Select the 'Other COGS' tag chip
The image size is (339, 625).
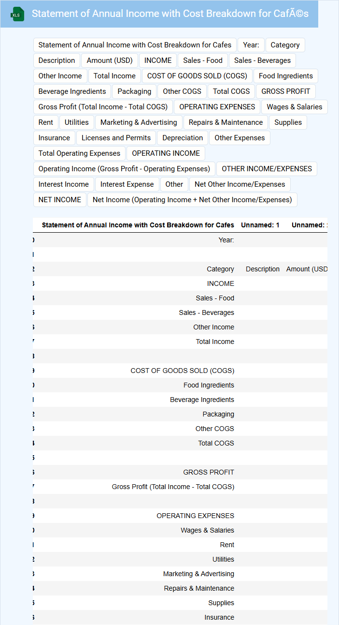point(182,91)
